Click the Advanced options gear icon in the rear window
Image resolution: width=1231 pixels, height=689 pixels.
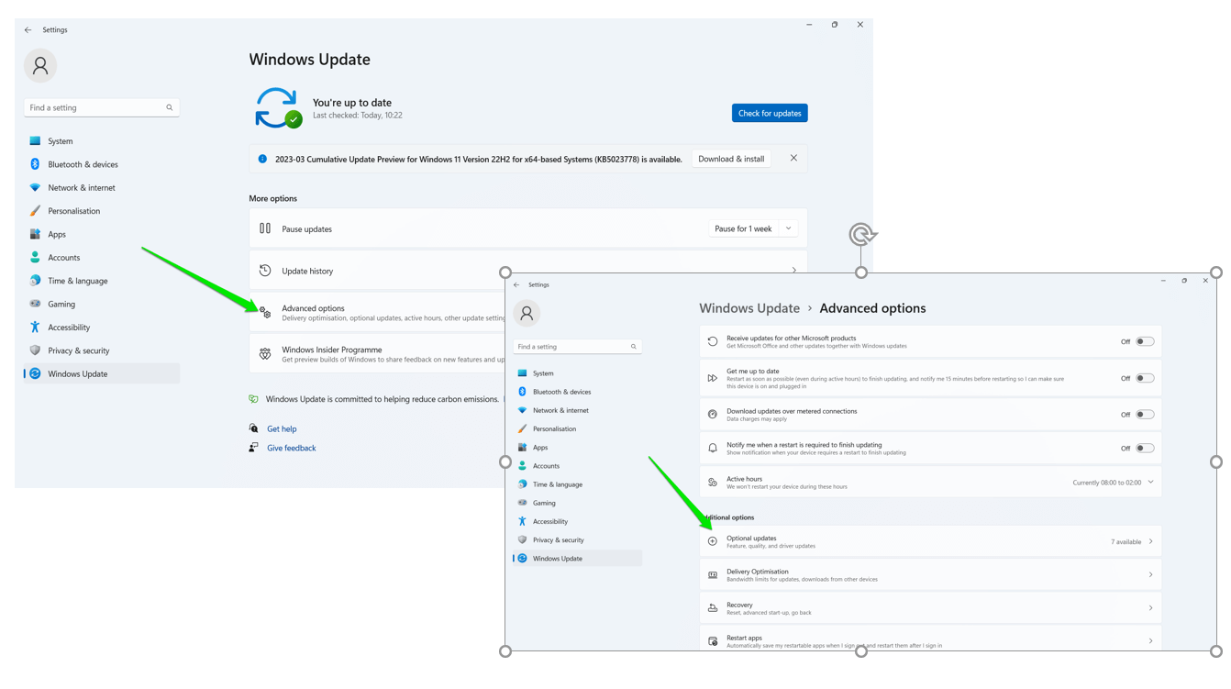(265, 313)
